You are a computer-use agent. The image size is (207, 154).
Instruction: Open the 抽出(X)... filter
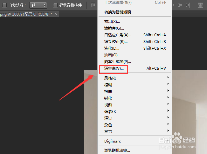click(x=135, y=22)
